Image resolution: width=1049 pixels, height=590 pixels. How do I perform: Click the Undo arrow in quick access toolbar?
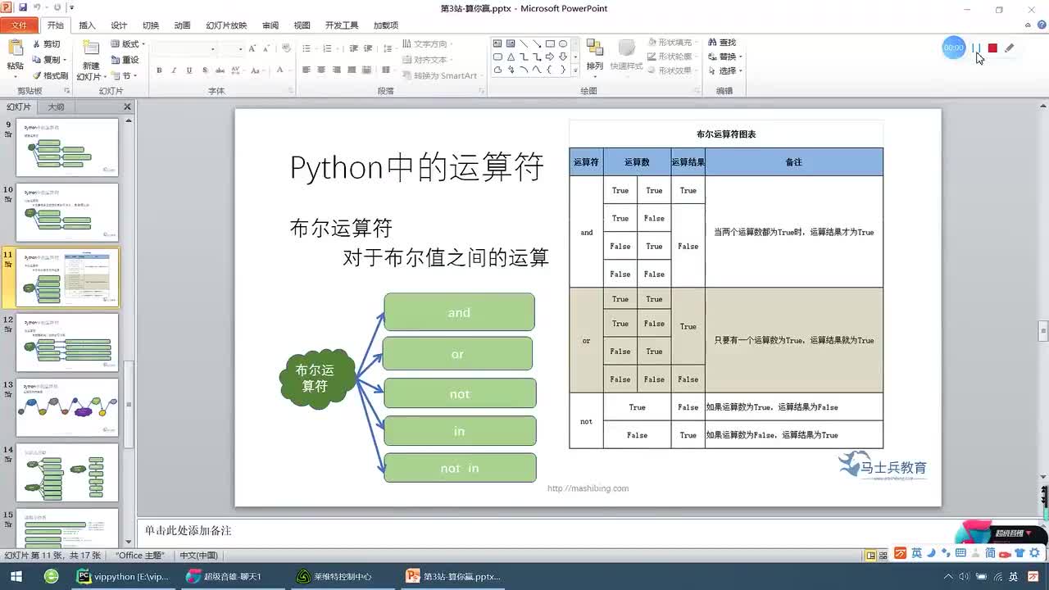tap(37, 7)
